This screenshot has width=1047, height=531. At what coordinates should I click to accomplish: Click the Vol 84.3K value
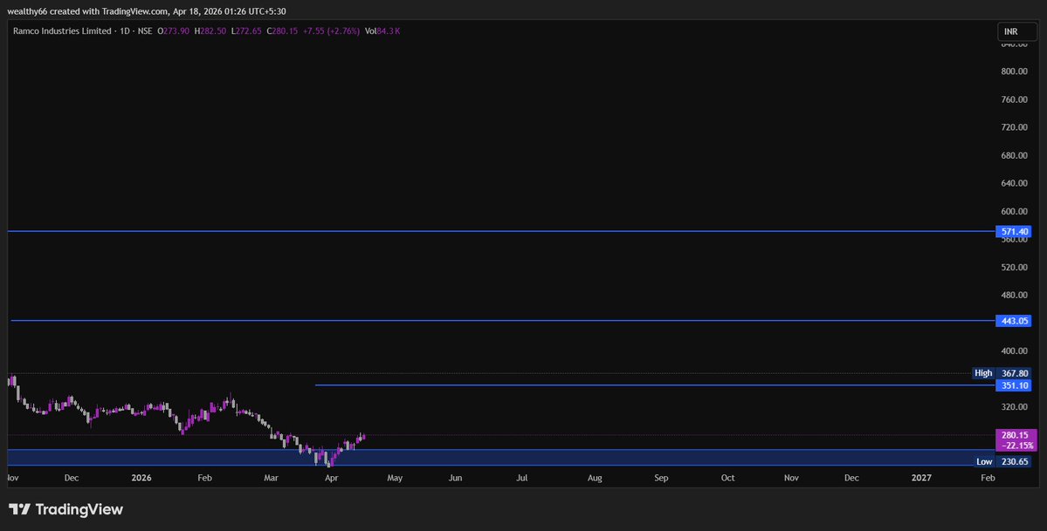click(384, 30)
